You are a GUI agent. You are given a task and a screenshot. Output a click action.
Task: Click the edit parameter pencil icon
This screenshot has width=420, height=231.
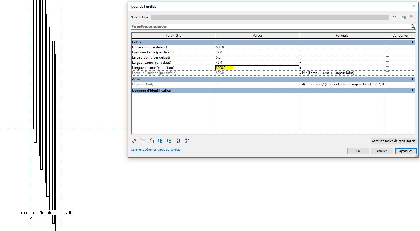click(x=134, y=141)
